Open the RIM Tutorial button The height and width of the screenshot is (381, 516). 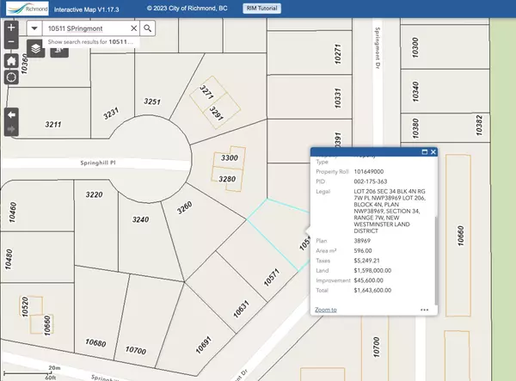coord(262,9)
